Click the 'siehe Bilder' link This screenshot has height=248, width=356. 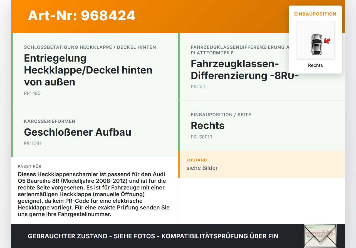[202, 168]
